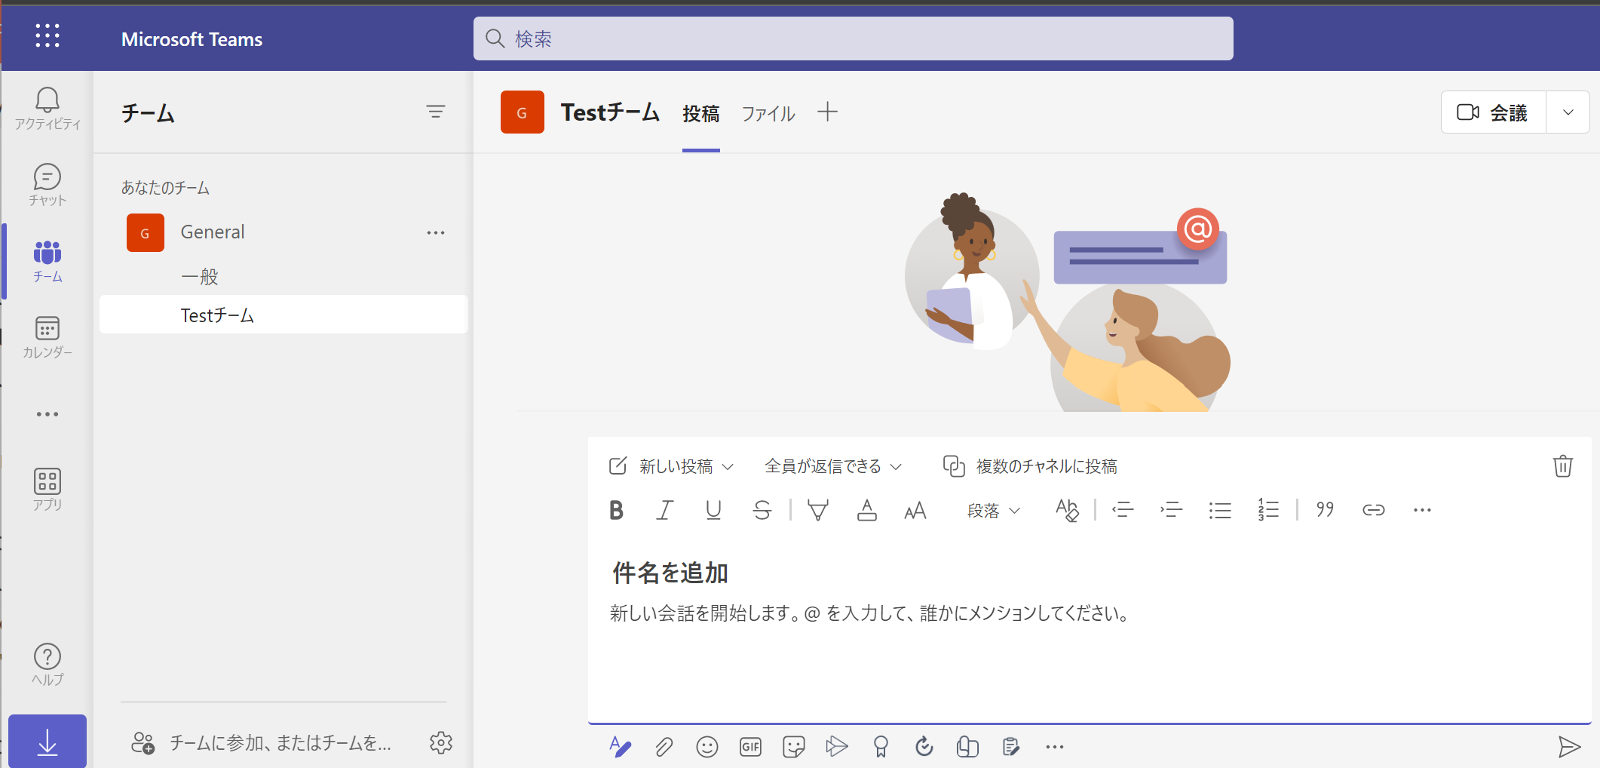Open Teams in the left rail
The width and height of the screenshot is (1600, 768).
tap(48, 261)
